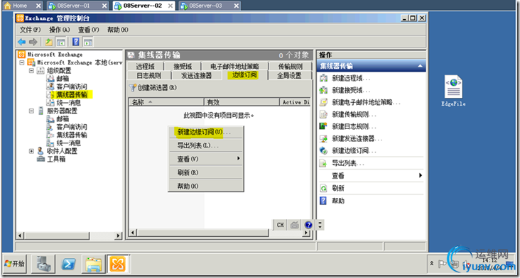The width and height of the screenshot is (520, 278).
Task: Click 新建边缘订阅 action icon in actions pane
Action: tap(323, 150)
